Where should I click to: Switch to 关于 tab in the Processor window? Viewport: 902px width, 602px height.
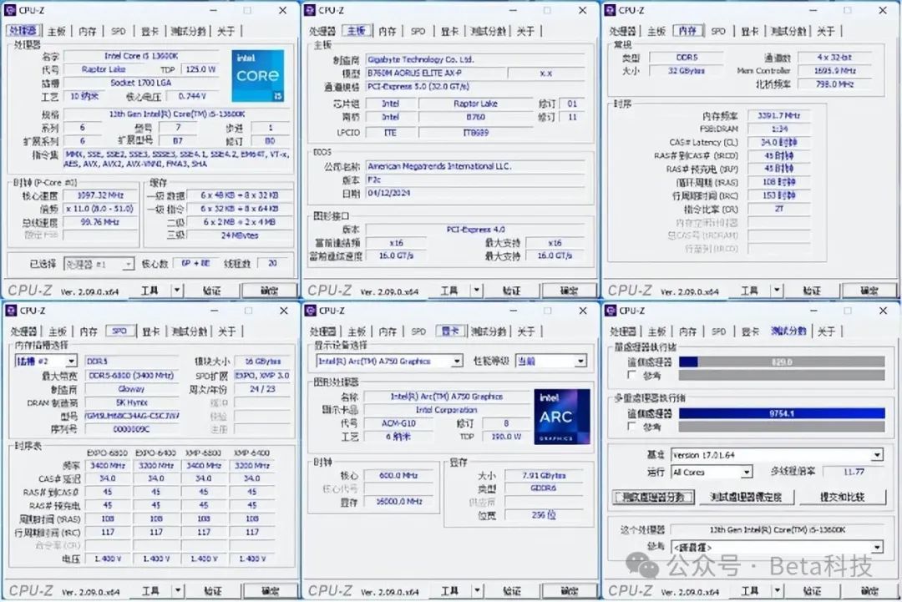(225, 31)
